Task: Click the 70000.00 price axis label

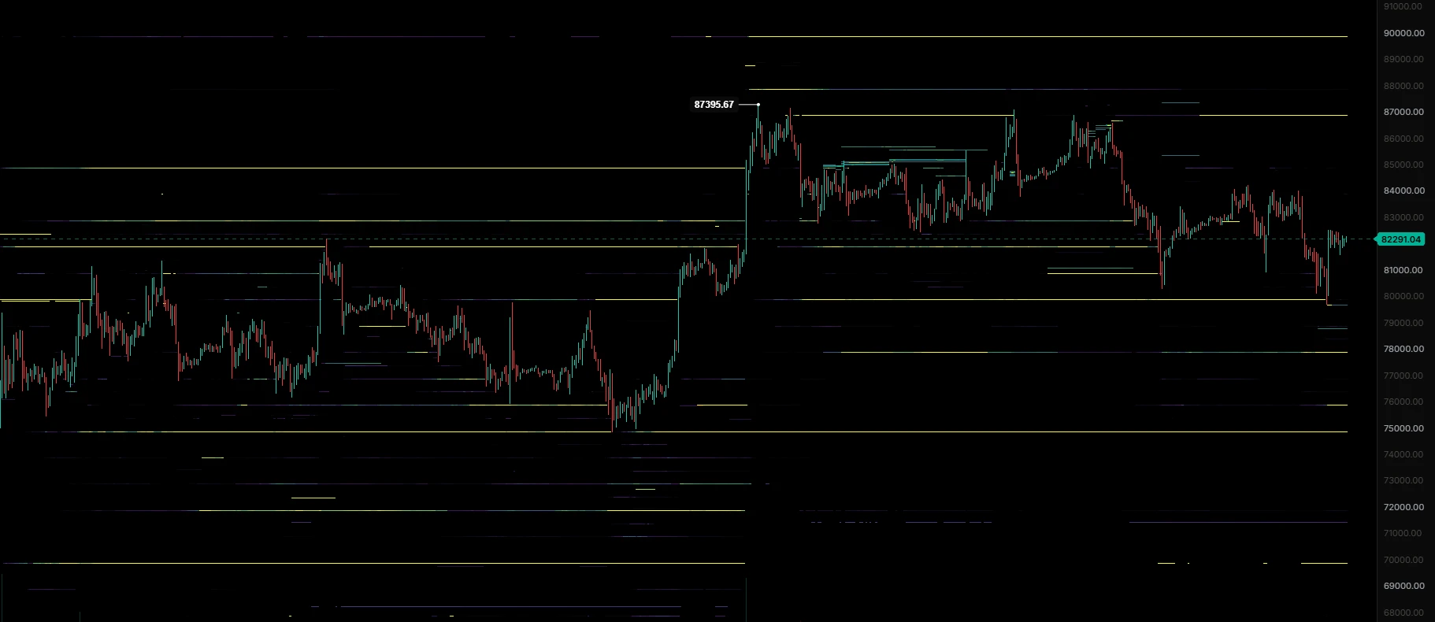Action: (1403, 560)
